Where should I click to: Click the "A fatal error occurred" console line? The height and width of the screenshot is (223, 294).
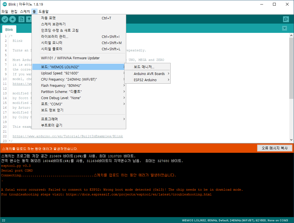pos(122,190)
